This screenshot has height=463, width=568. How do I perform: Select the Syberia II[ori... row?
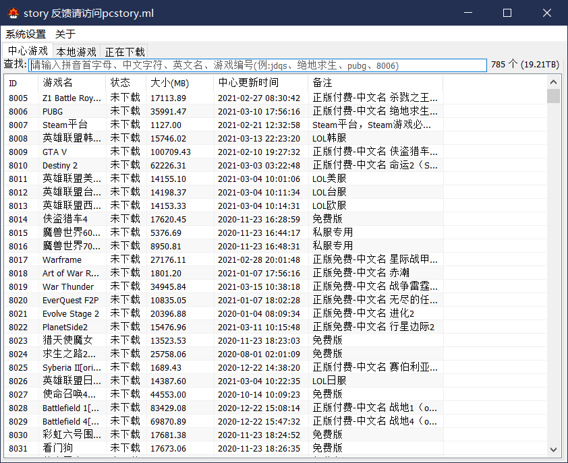(224, 368)
